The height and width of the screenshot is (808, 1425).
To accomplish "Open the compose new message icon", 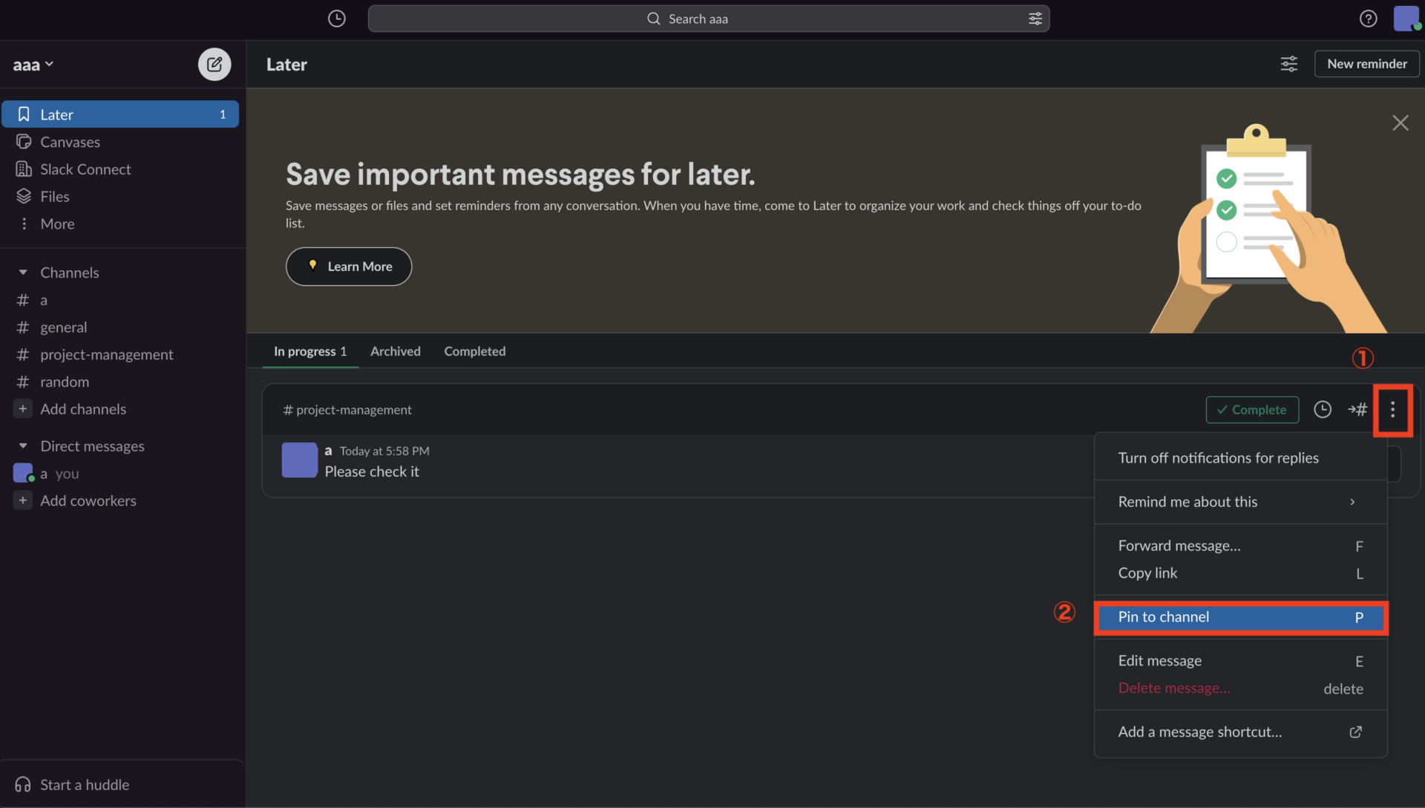I will tap(214, 64).
